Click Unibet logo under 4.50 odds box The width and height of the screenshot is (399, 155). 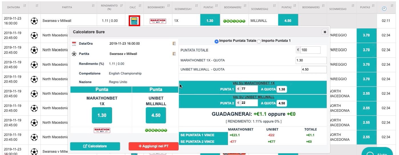coord(156,130)
